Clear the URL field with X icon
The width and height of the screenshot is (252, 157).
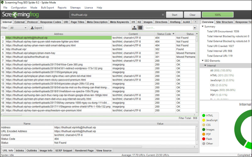[163, 14]
